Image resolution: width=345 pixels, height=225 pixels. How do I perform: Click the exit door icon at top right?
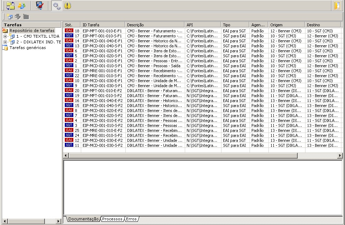tap(337, 5)
